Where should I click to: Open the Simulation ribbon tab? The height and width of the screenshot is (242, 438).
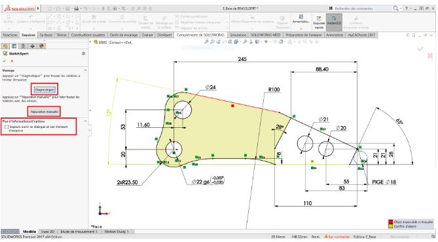pos(238,35)
